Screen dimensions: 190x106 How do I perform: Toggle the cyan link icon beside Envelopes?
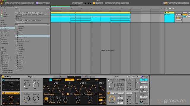point(51,80)
